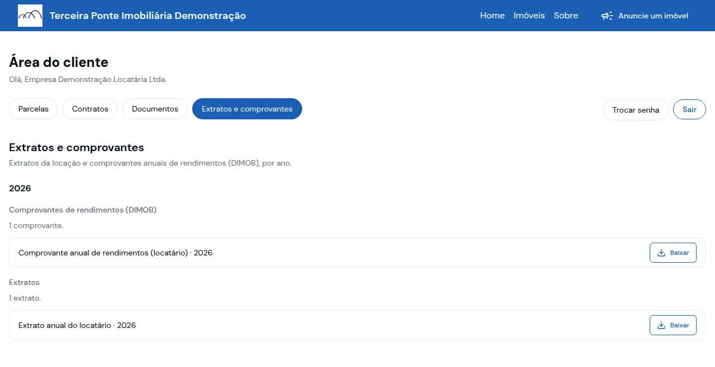Click the Anuncie um imóvel link
This screenshot has width=715, height=367.
tap(645, 16)
